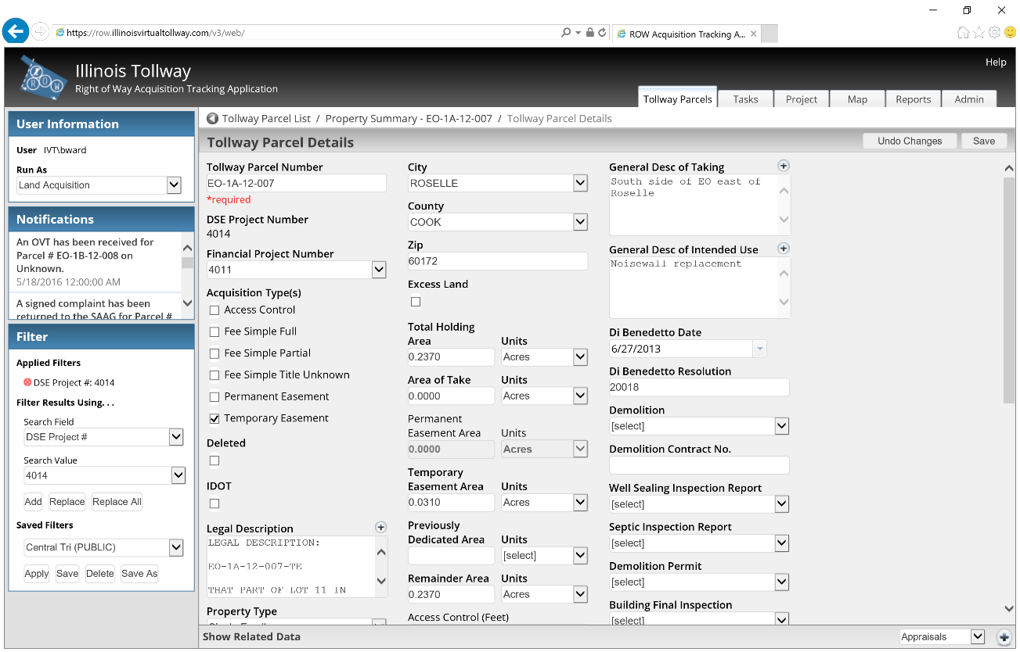Check the Fee Simple Partial checkbox

[214, 353]
